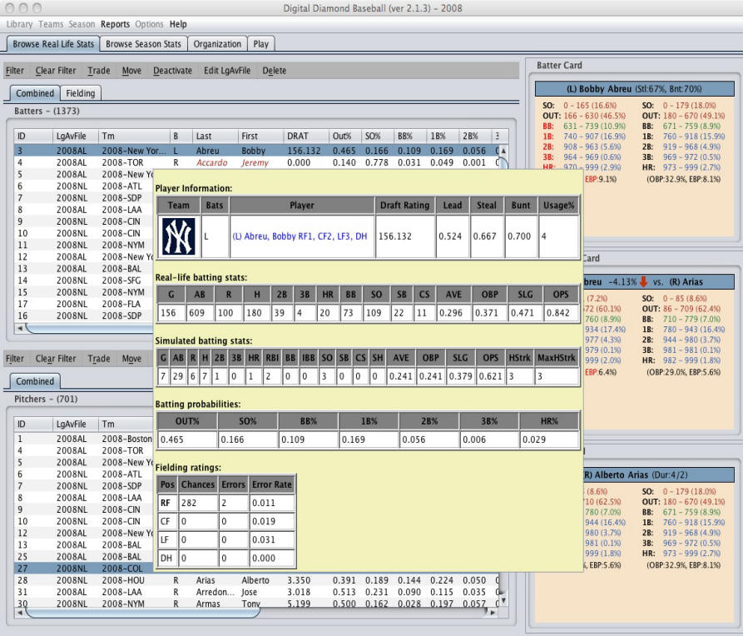Image resolution: width=743 pixels, height=636 pixels.
Task: Click the 0.842 OPS value cell
Action: click(x=561, y=313)
